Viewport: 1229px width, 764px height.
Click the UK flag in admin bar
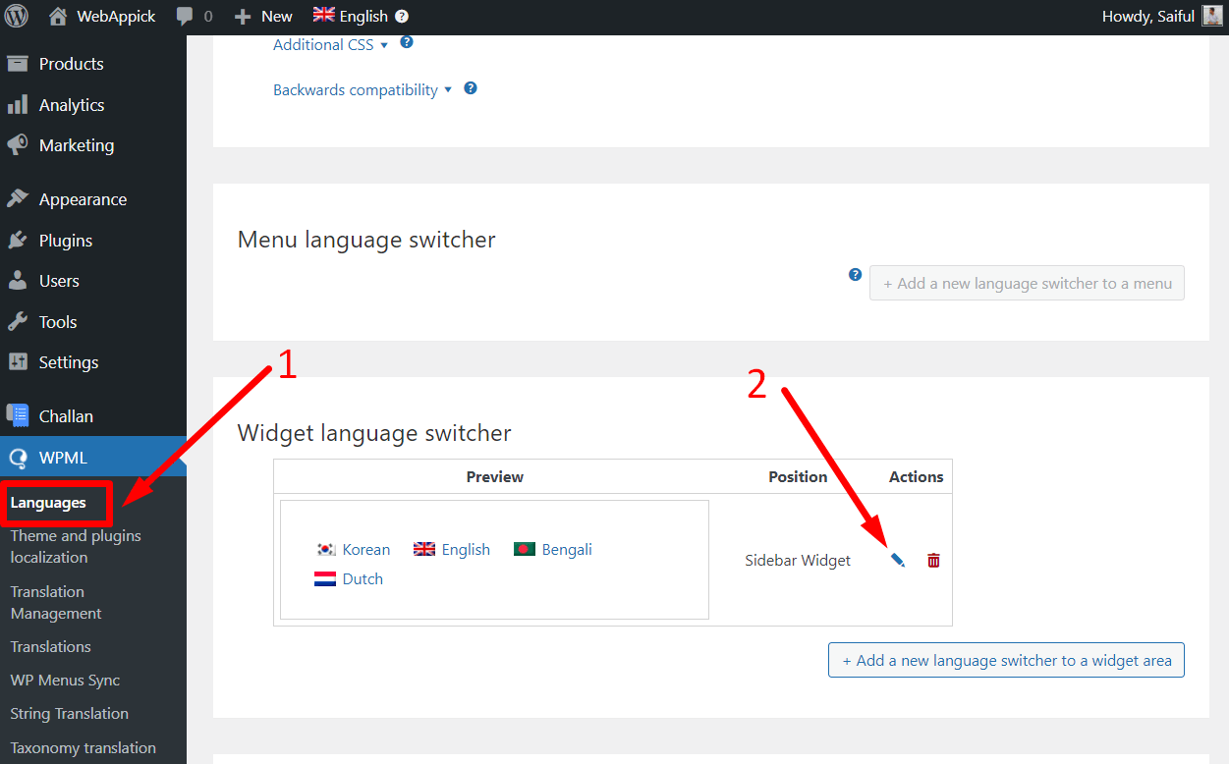click(x=324, y=14)
